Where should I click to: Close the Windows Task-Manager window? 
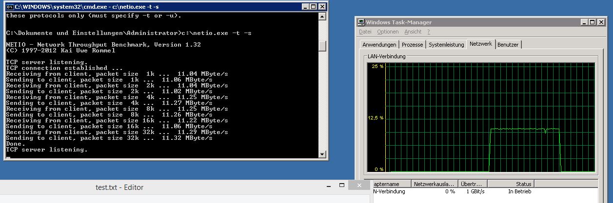[x=601, y=22]
